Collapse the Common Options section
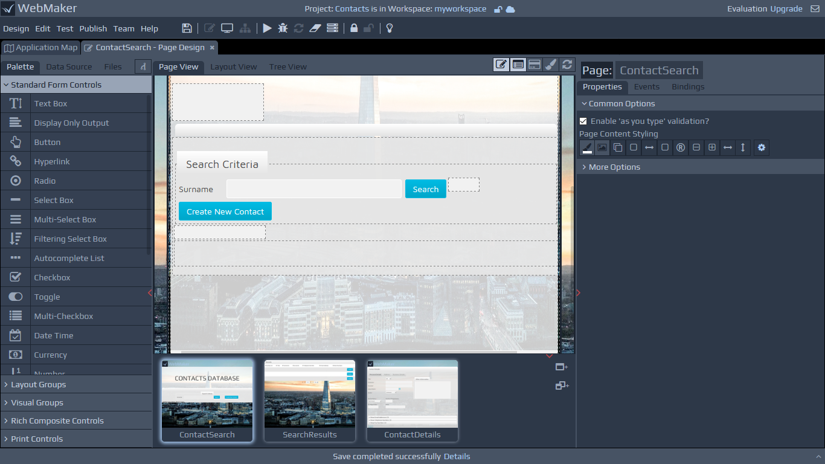 coord(701,103)
